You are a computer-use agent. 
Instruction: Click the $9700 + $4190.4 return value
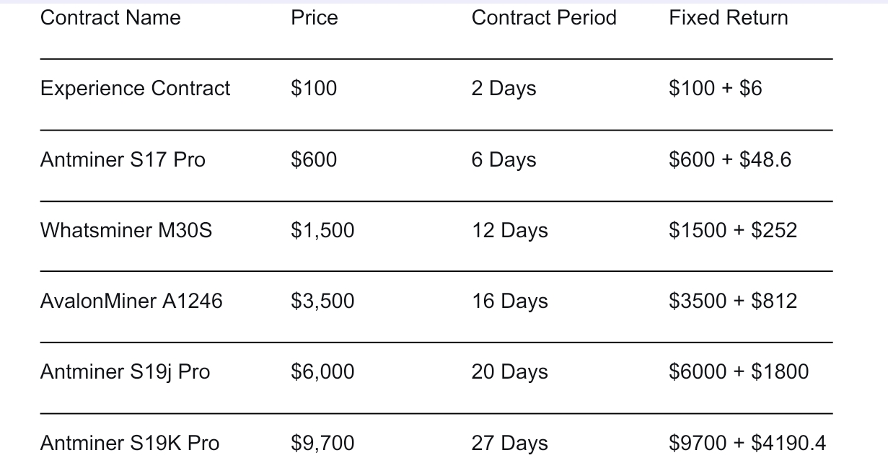[747, 444]
